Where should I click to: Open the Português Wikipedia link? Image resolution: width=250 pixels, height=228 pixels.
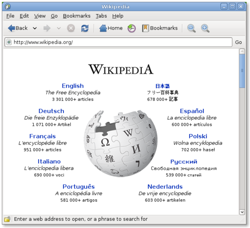point(78,187)
